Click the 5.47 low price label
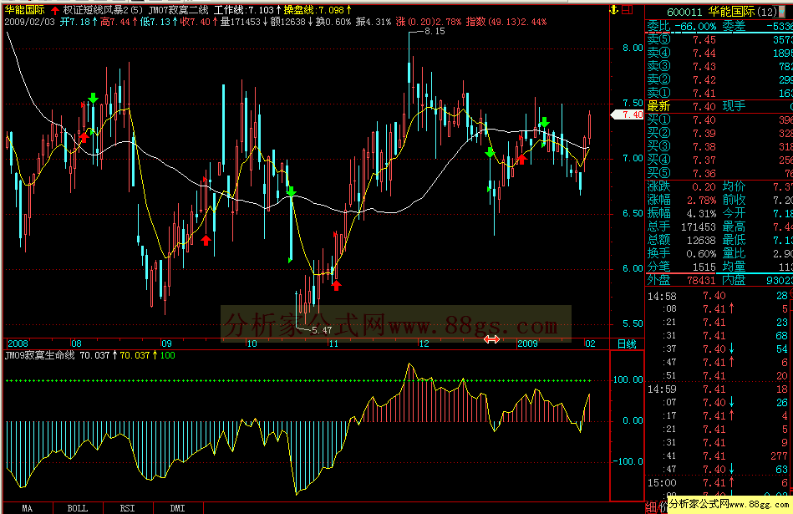Screen dimensions: 793x514 coord(322,330)
